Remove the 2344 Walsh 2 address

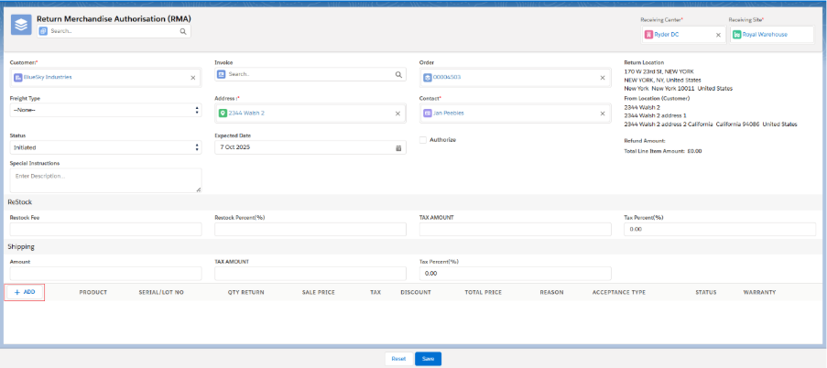pyautogui.click(x=397, y=114)
